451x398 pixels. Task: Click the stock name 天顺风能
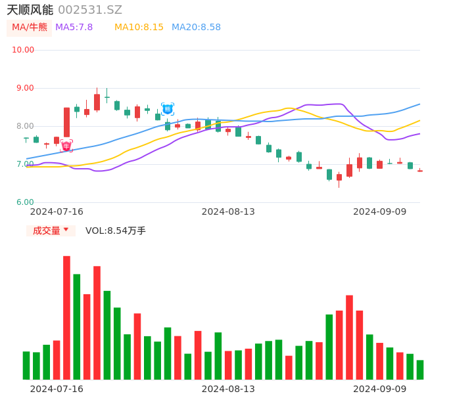pos(30,10)
